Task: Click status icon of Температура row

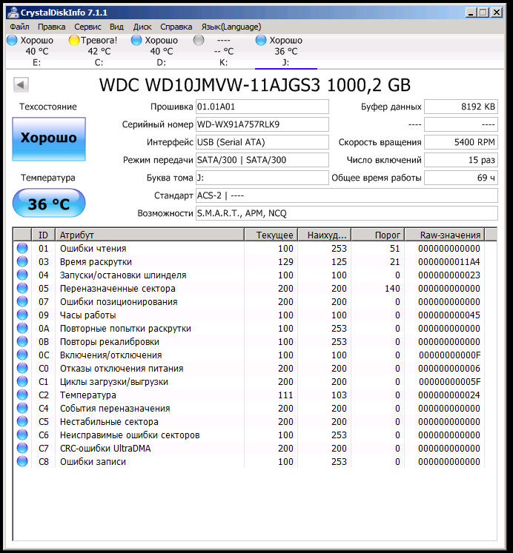Action: (x=22, y=395)
